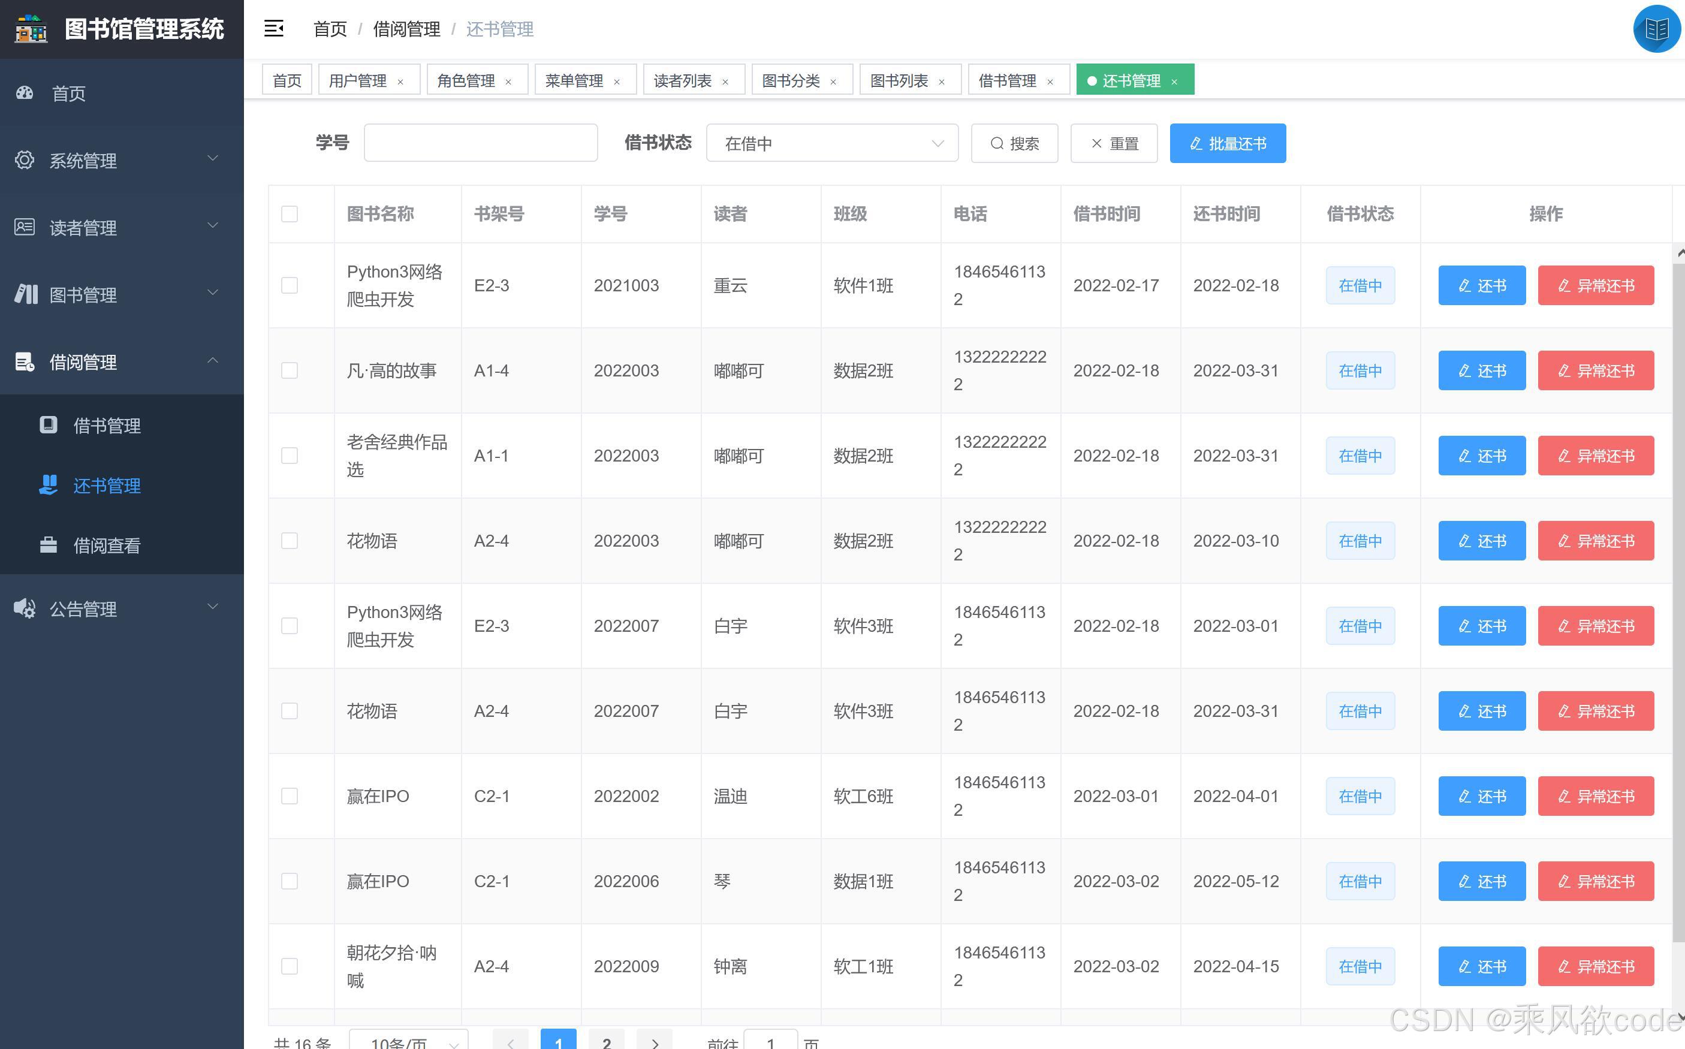The width and height of the screenshot is (1685, 1049).
Task: Click the sidebar collapse hamburger icon
Action: (273, 29)
